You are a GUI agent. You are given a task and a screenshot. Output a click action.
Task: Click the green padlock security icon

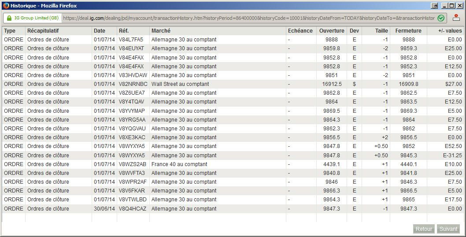9,18
